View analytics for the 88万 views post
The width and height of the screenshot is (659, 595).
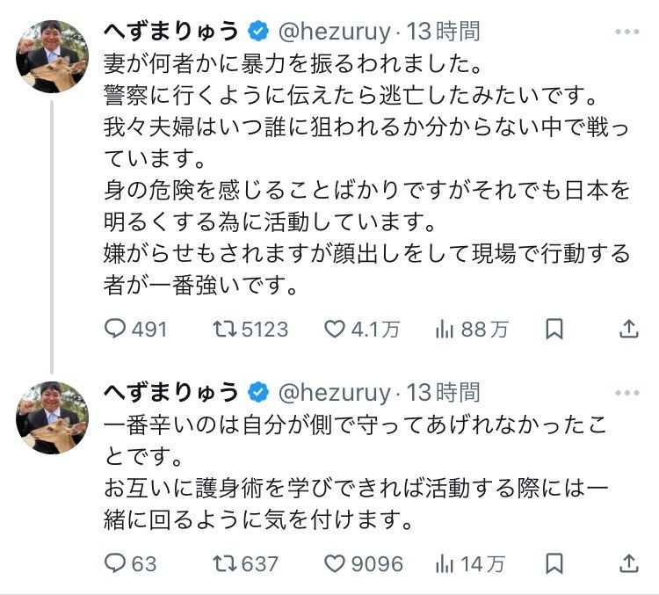[444, 330]
